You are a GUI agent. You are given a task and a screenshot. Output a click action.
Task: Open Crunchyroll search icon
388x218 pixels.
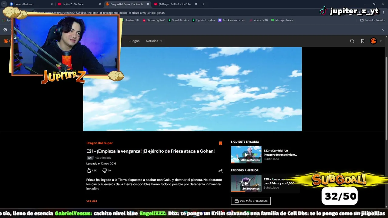coord(352,41)
